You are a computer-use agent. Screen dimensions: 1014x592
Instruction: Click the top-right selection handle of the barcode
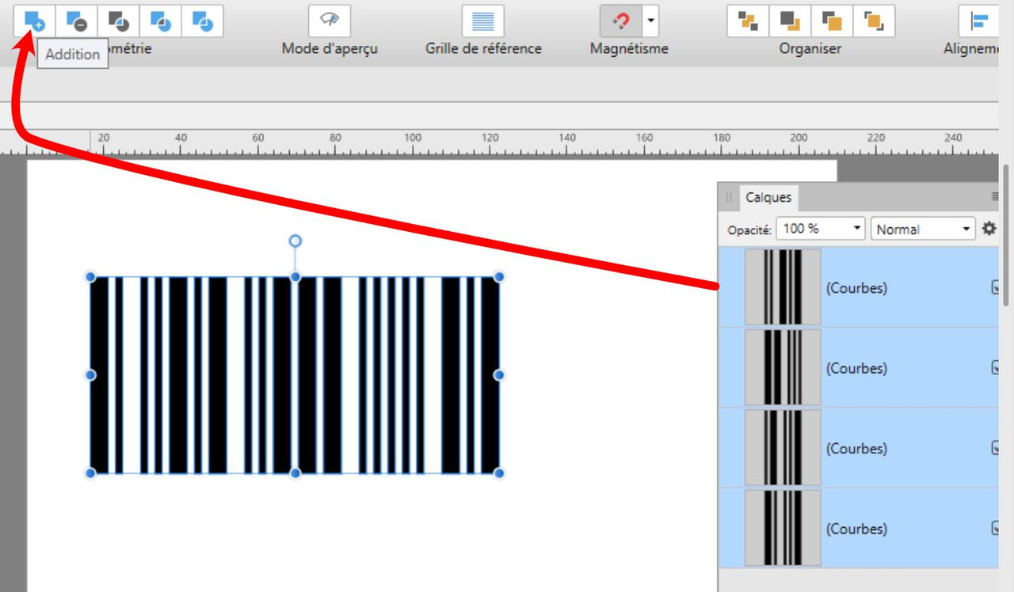(x=499, y=277)
